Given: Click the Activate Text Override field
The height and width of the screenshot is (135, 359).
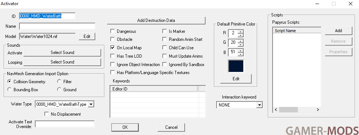Looking at the screenshot, I should (64, 124).
